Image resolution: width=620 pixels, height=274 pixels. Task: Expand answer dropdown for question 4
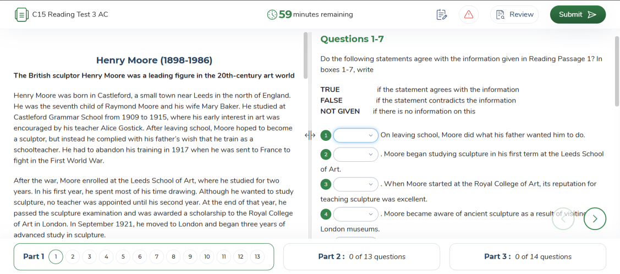point(355,213)
